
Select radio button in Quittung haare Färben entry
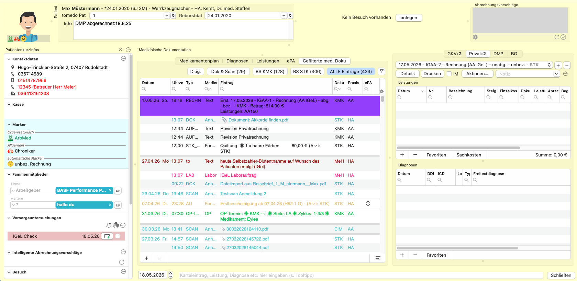pyautogui.click(x=242, y=146)
